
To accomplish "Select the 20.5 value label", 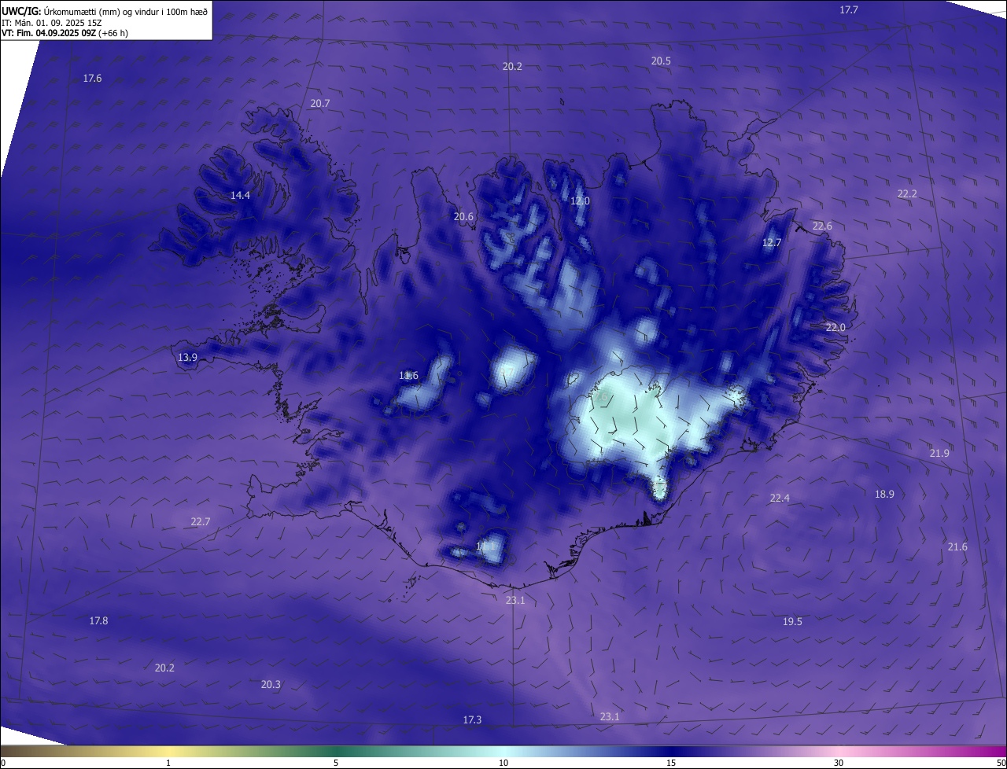I will pyautogui.click(x=661, y=61).
